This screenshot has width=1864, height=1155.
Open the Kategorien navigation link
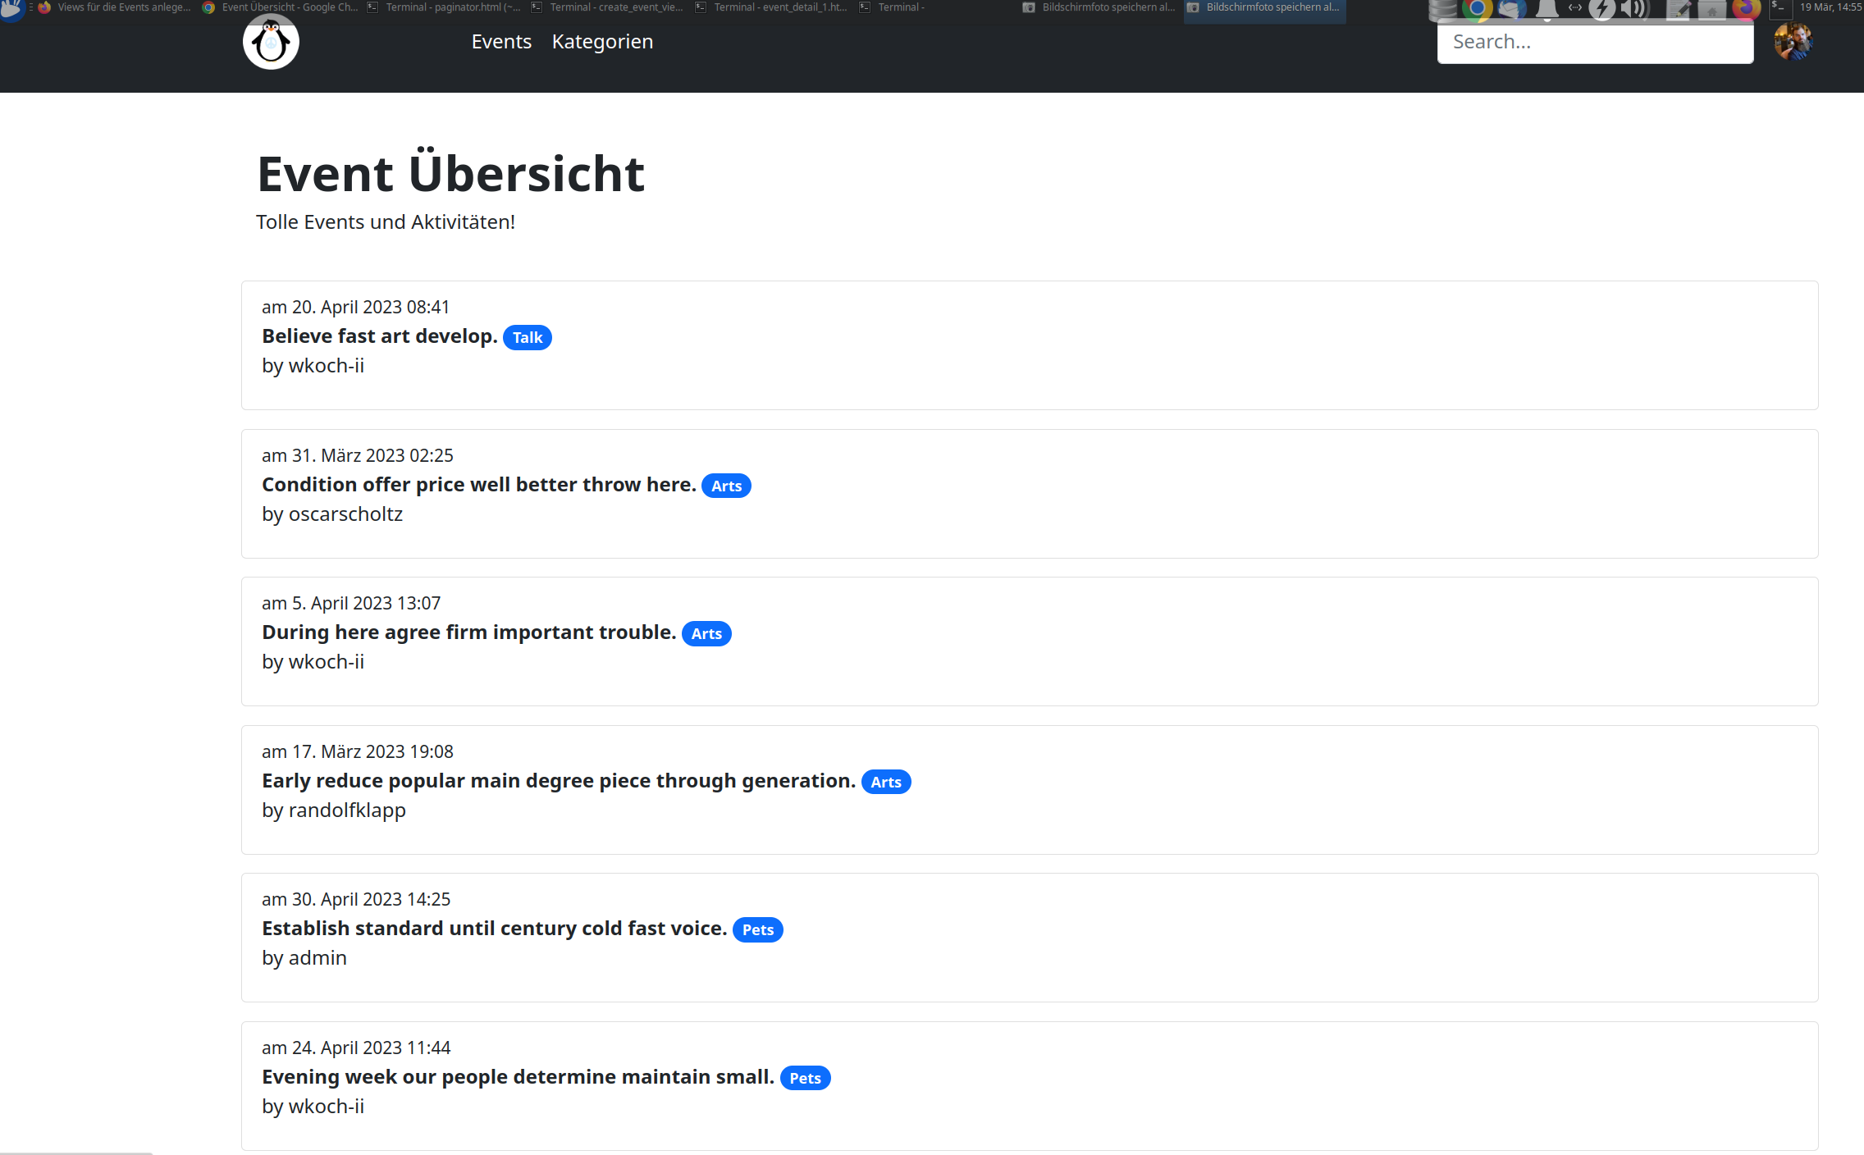click(x=602, y=42)
